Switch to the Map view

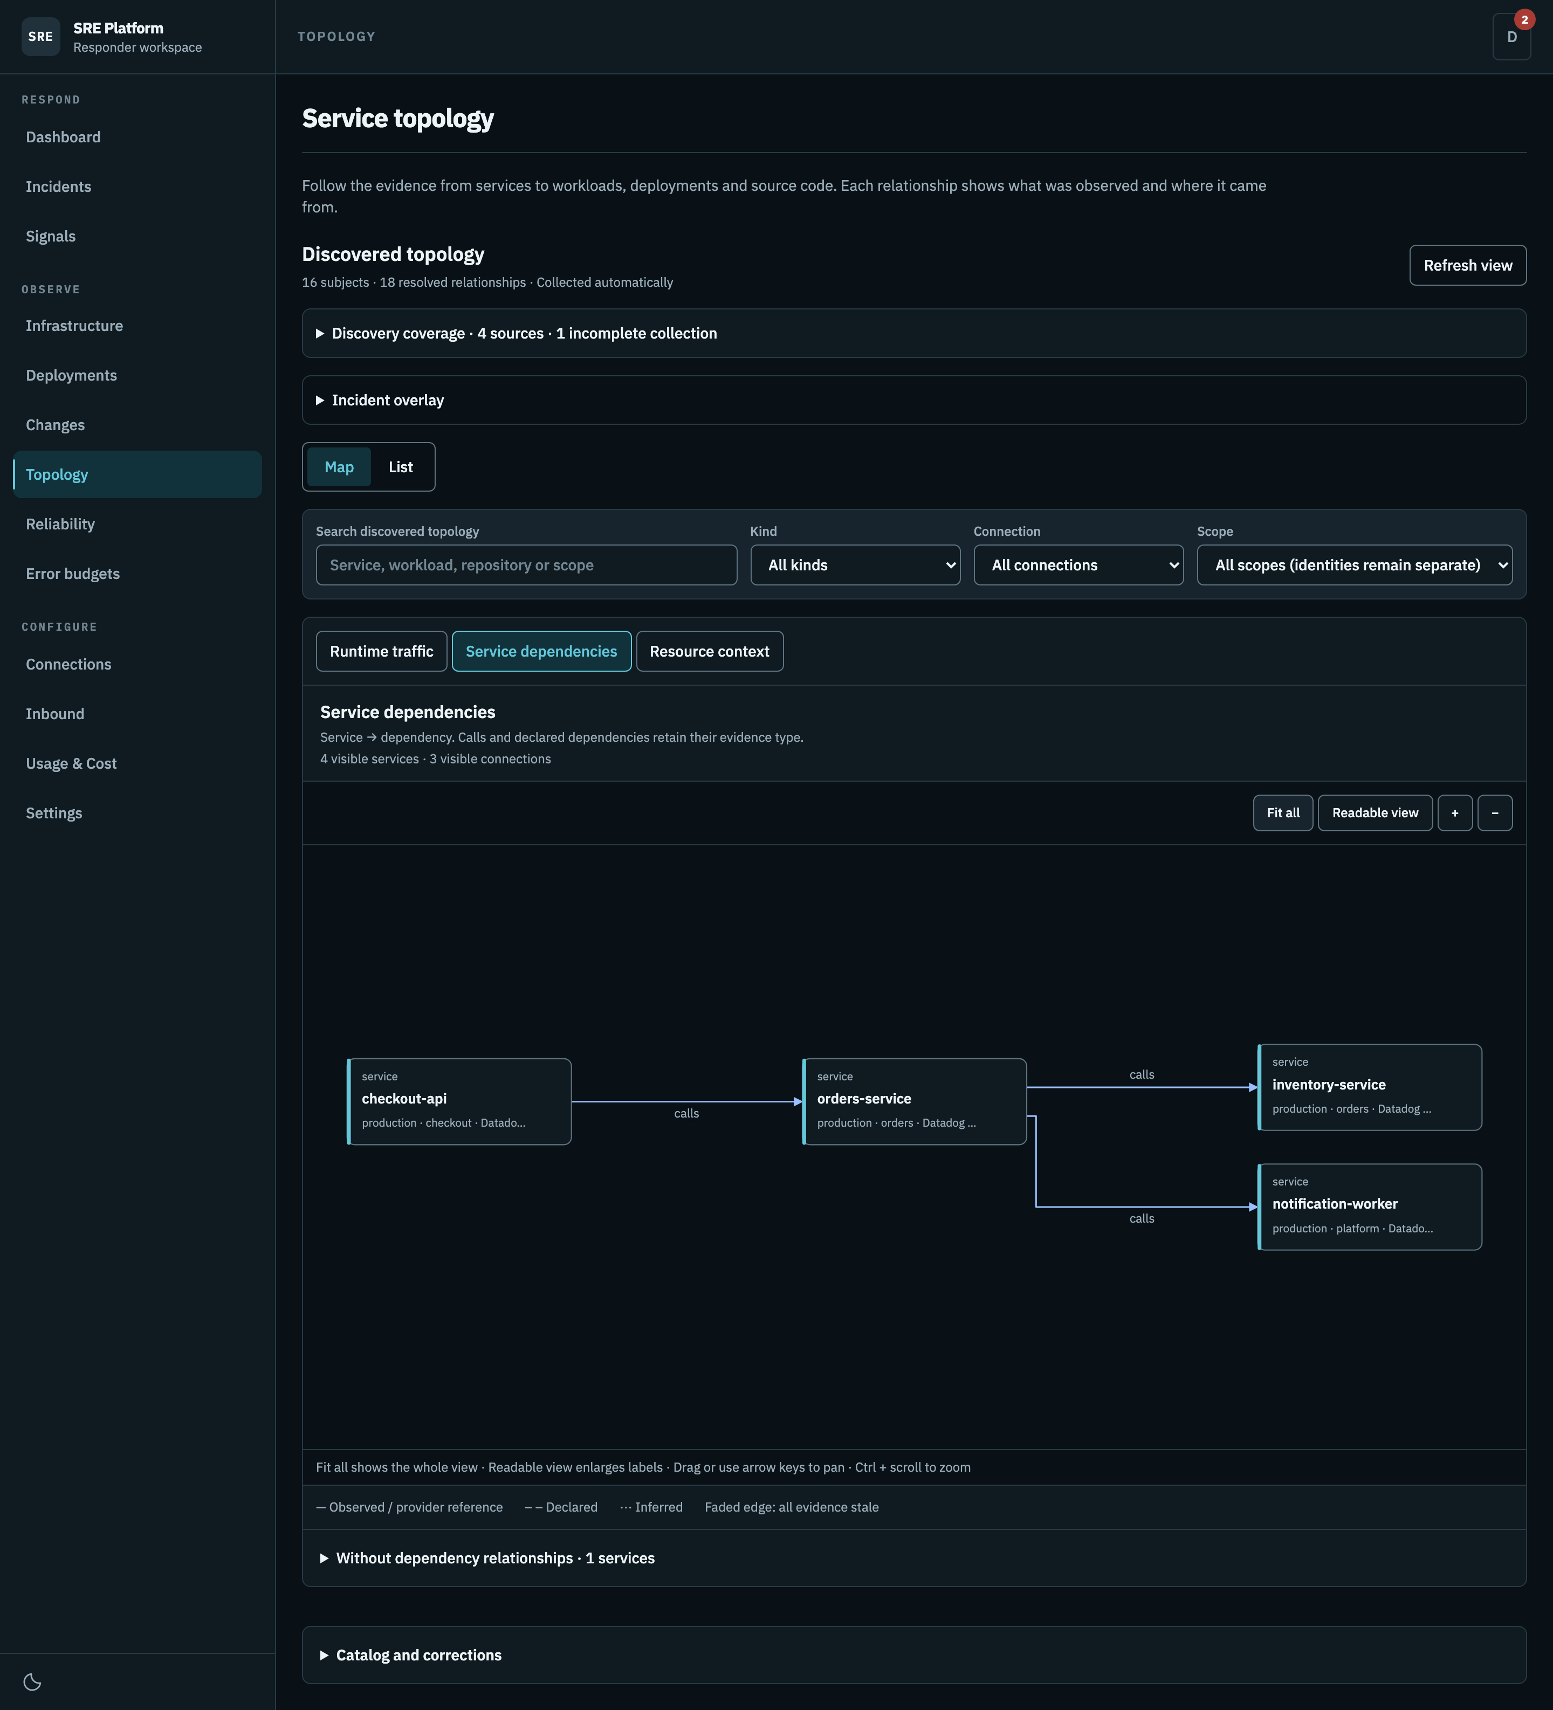[x=339, y=467]
